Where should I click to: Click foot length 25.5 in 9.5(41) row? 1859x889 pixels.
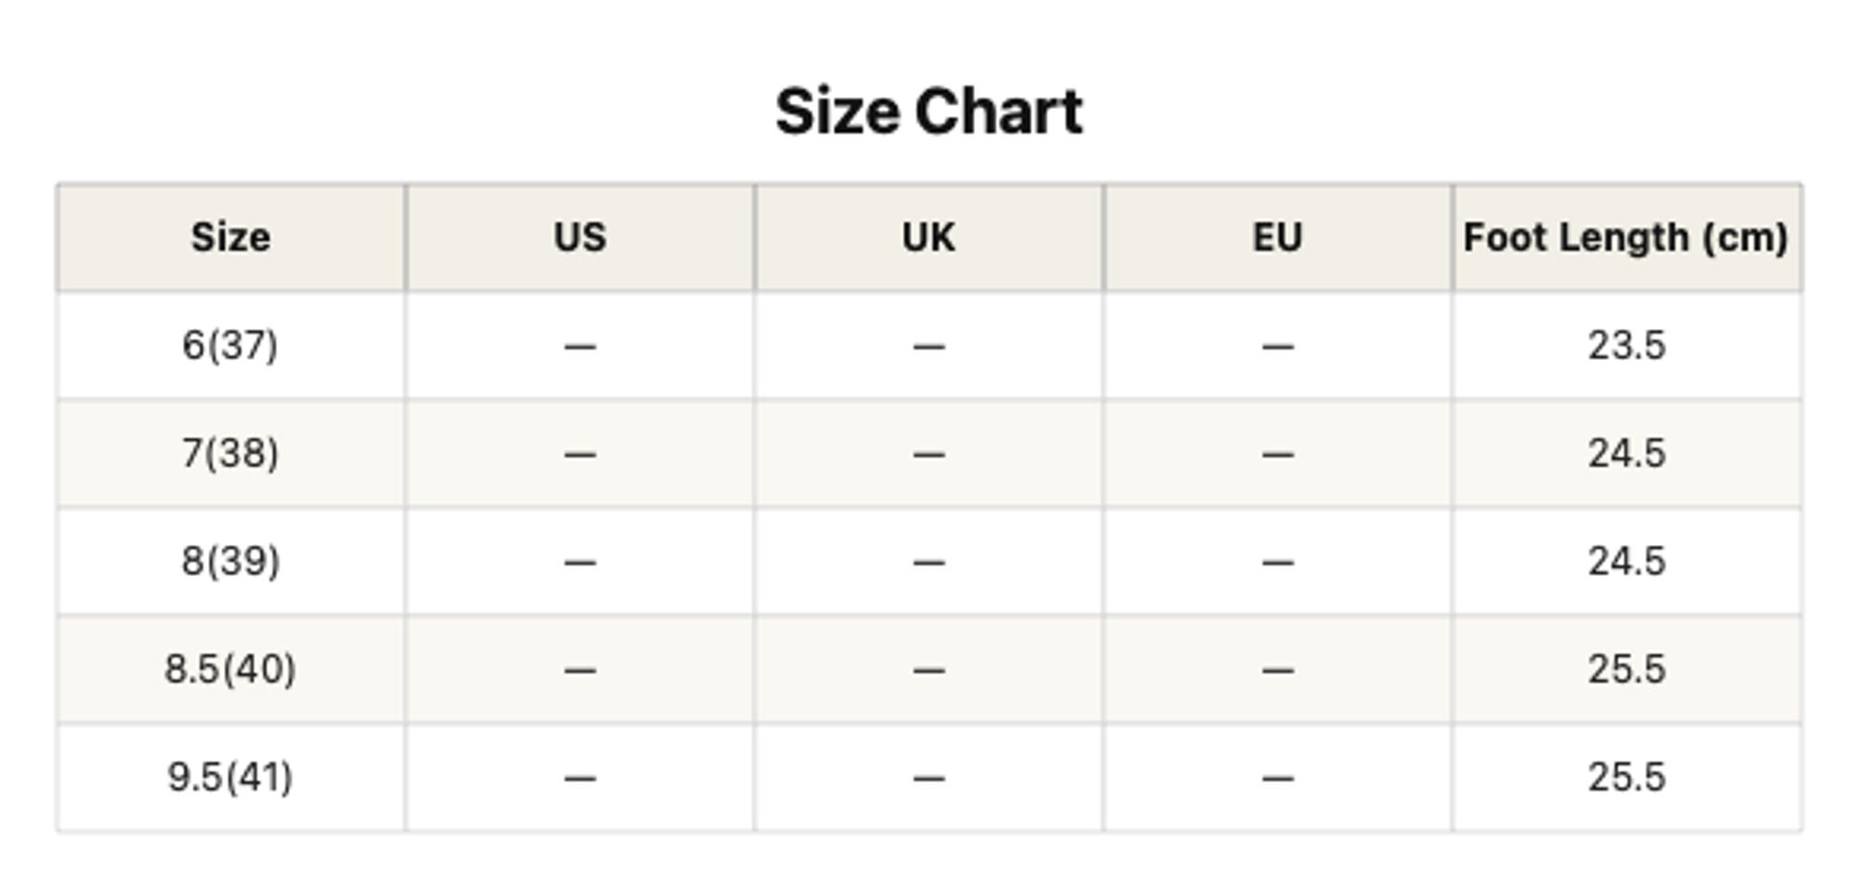coord(1627,776)
